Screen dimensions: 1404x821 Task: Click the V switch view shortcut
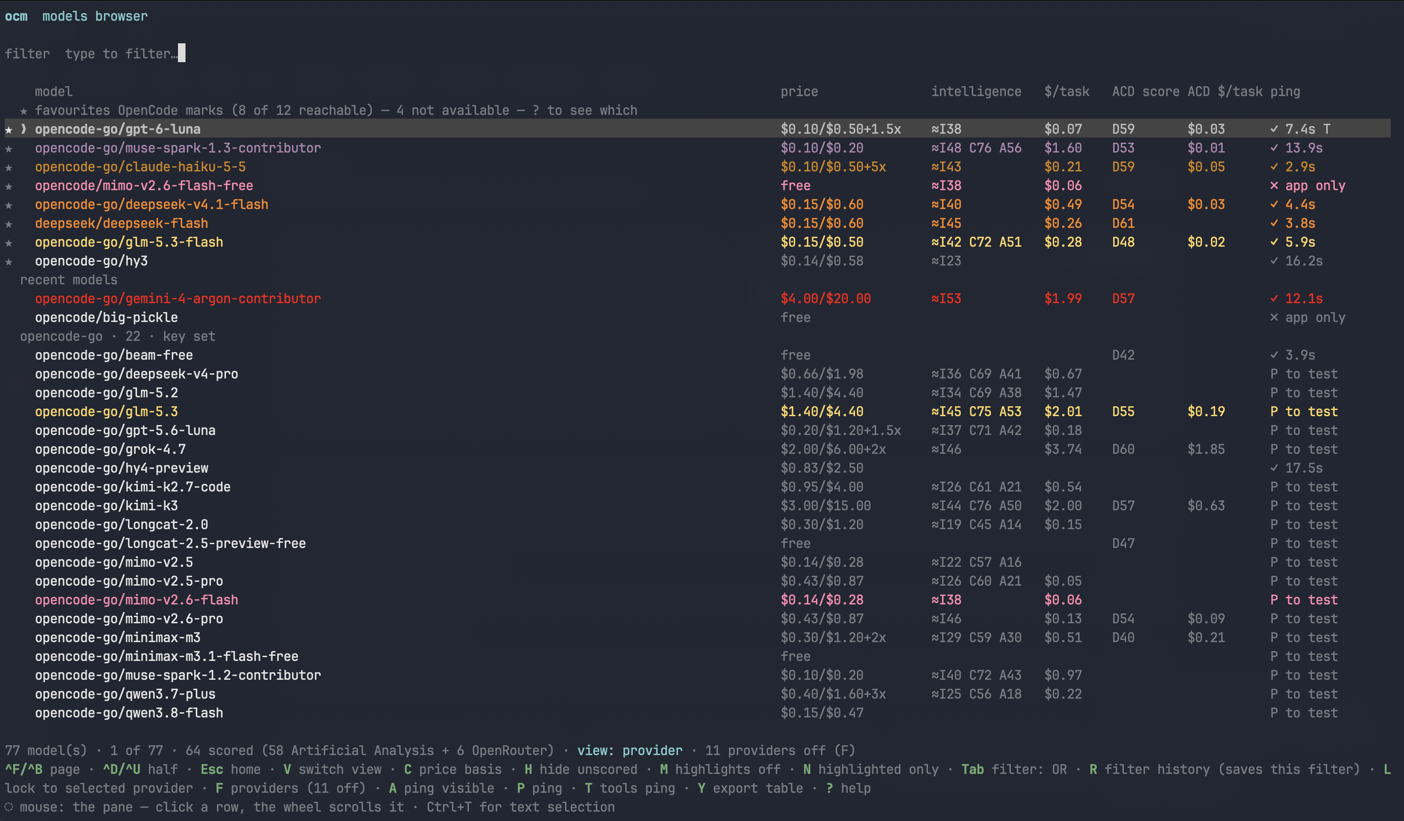[x=332, y=769]
